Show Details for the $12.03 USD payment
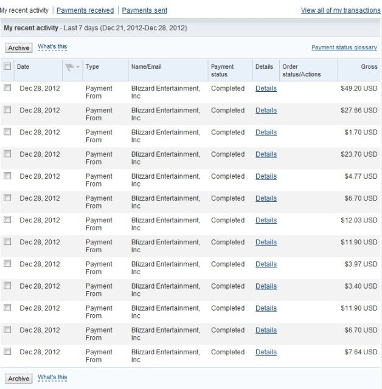Image resolution: width=382 pixels, height=389 pixels. 266,220
